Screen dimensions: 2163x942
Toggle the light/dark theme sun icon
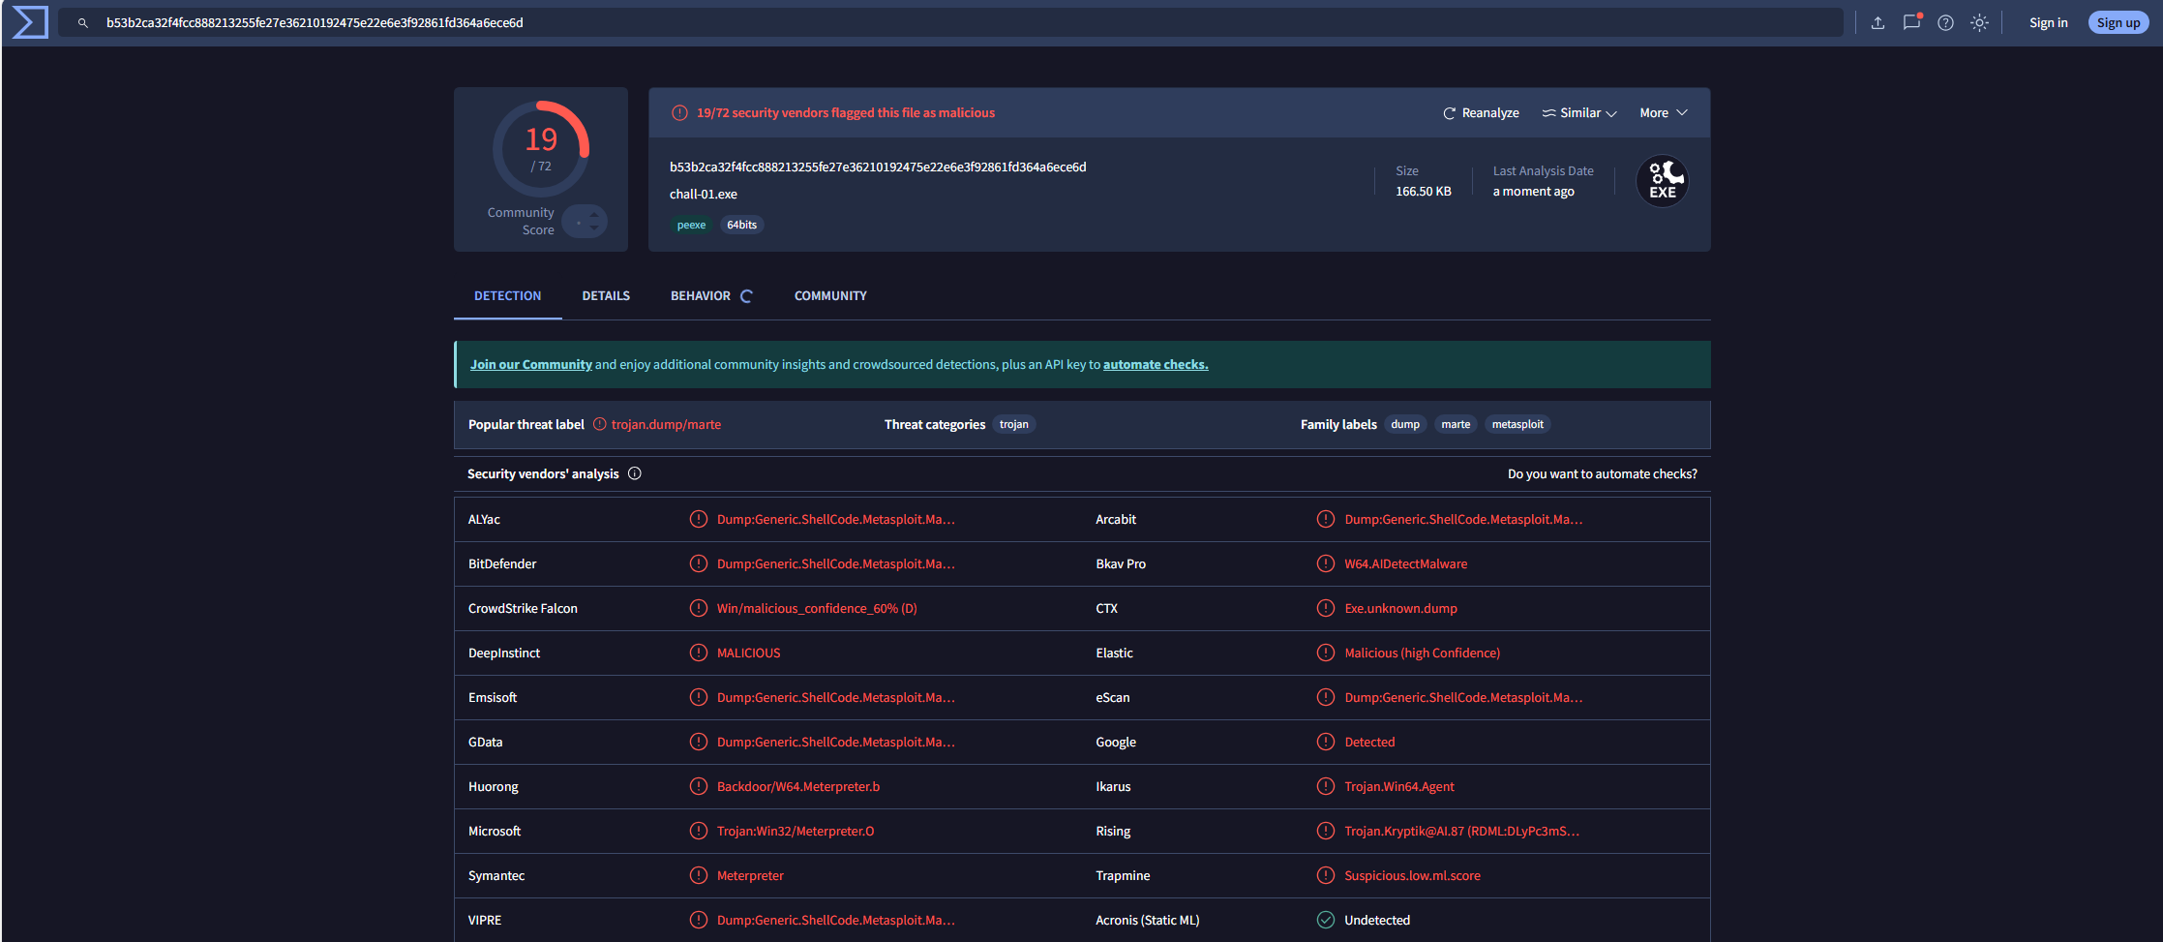tap(1979, 23)
